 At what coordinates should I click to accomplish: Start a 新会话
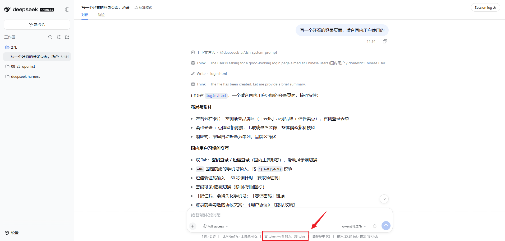(37, 25)
